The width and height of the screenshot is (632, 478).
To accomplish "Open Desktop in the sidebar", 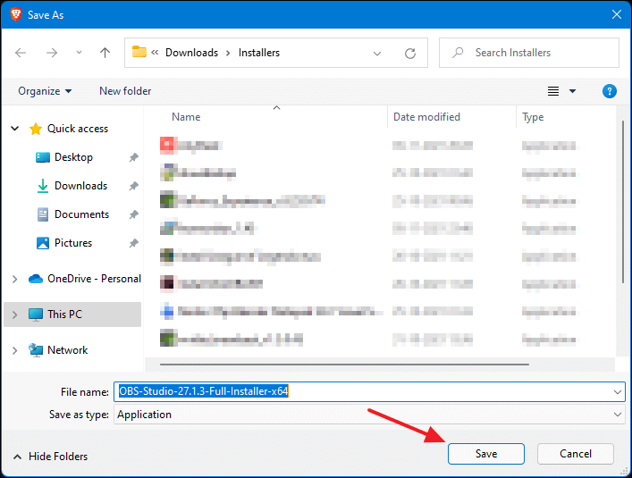I will (73, 157).
